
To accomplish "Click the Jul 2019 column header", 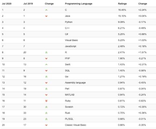I will [x=28, y=4].
